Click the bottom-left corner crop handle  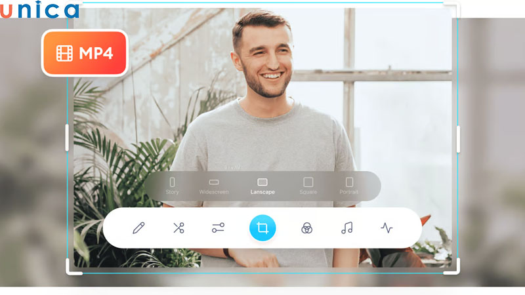(x=73, y=267)
